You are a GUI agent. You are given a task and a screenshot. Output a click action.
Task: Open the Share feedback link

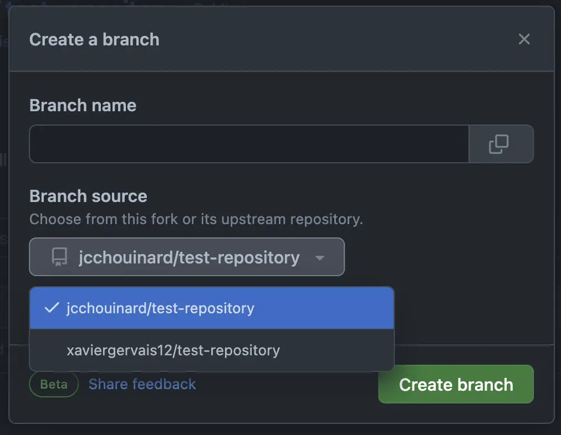[142, 384]
